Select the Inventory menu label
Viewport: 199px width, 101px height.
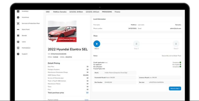click(25, 11)
